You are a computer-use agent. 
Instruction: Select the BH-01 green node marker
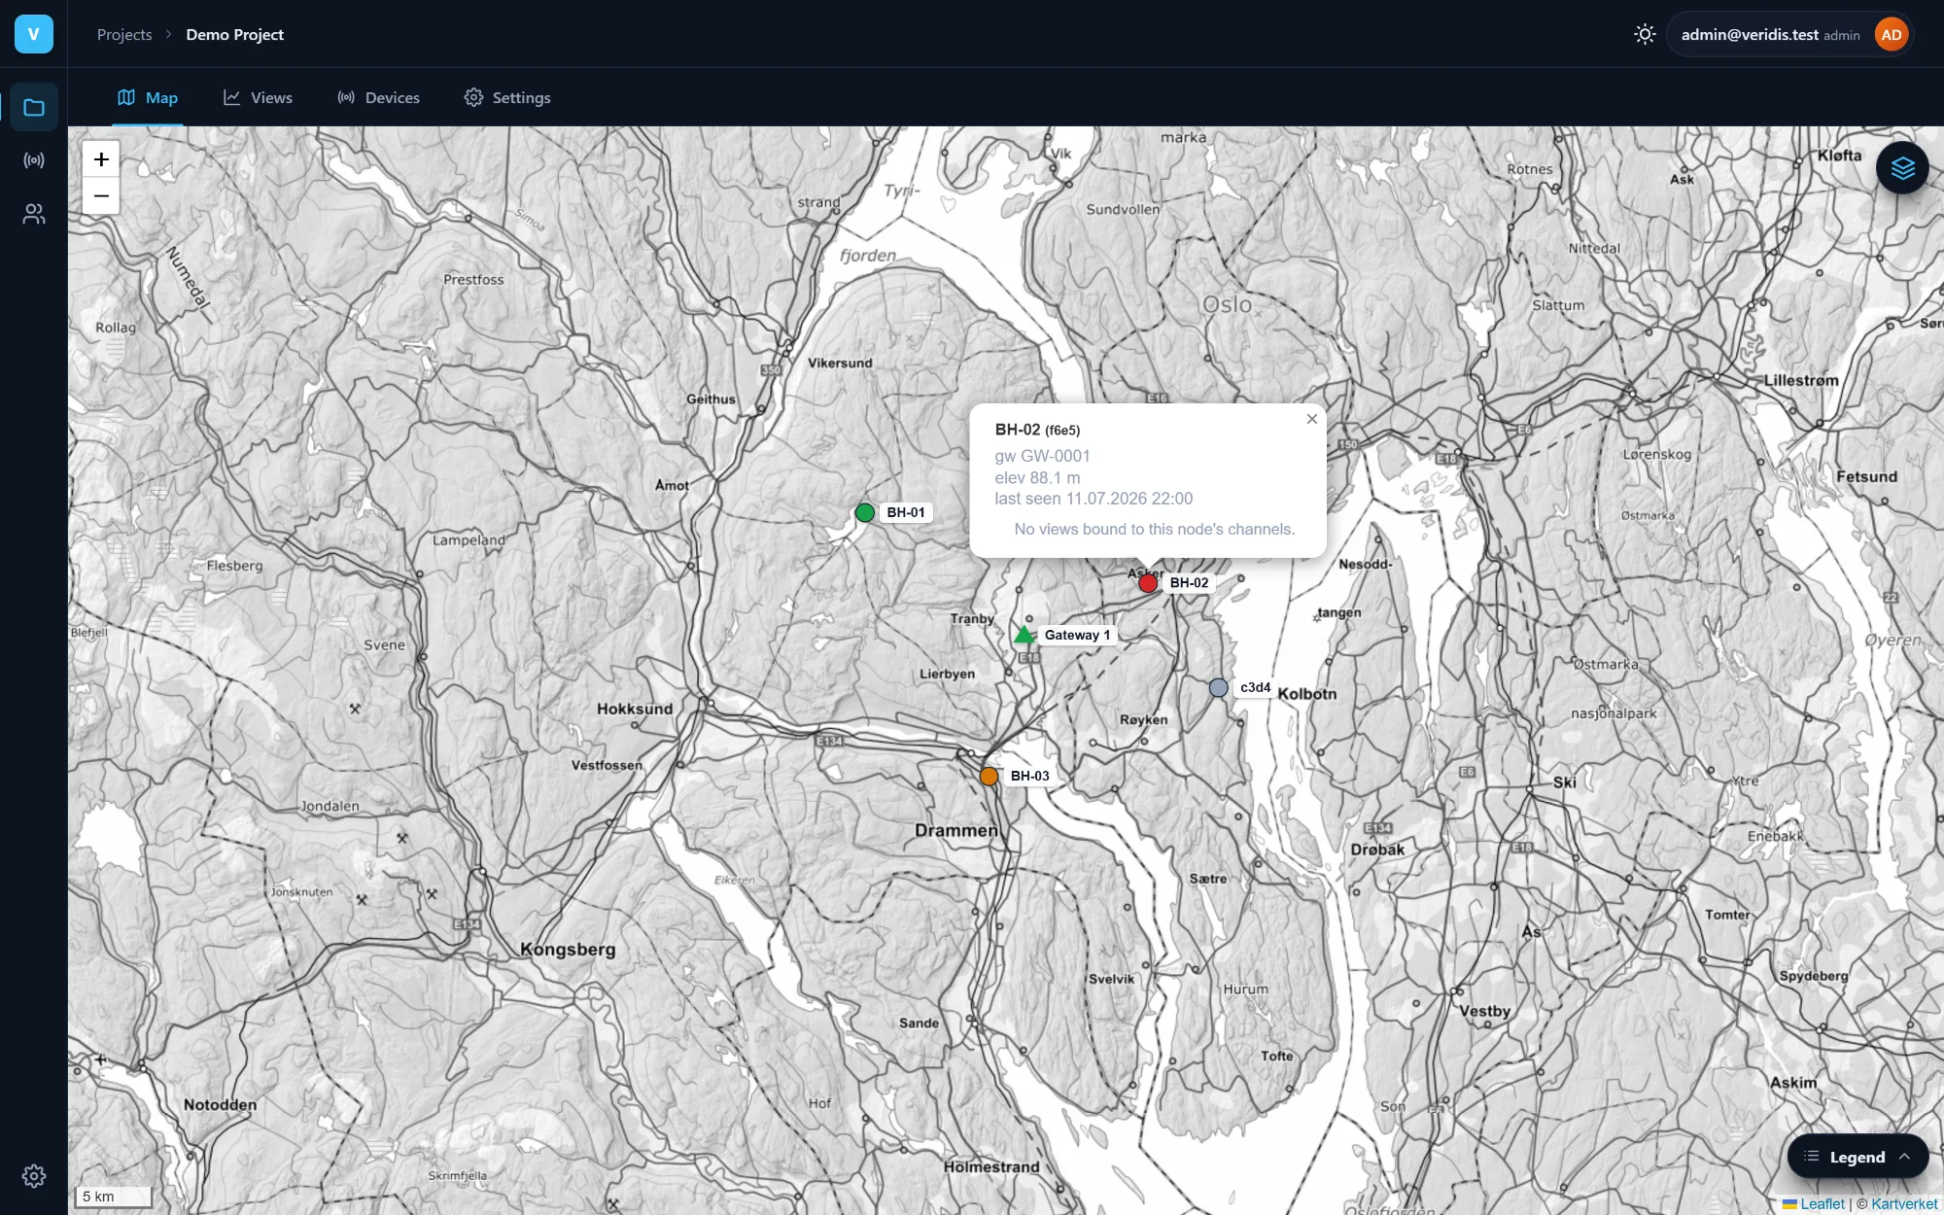[x=864, y=512]
